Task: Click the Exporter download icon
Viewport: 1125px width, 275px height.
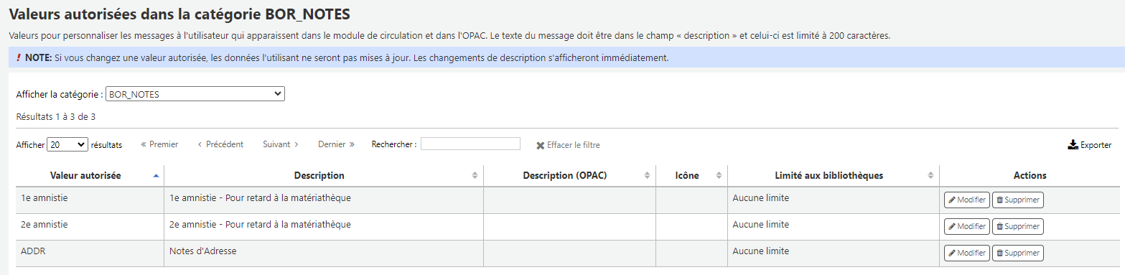Action: (1073, 144)
